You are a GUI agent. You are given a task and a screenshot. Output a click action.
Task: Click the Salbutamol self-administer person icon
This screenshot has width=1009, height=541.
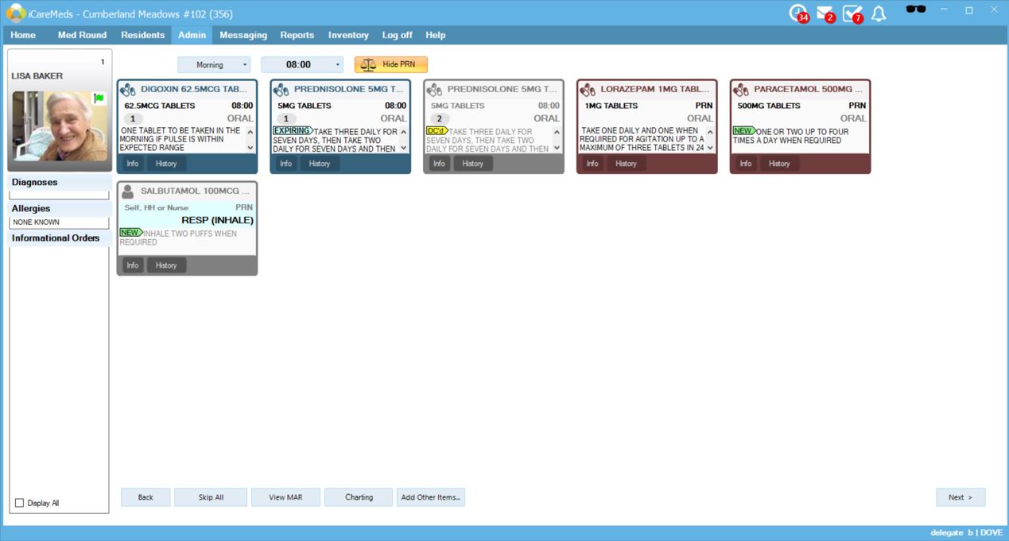pyautogui.click(x=128, y=191)
